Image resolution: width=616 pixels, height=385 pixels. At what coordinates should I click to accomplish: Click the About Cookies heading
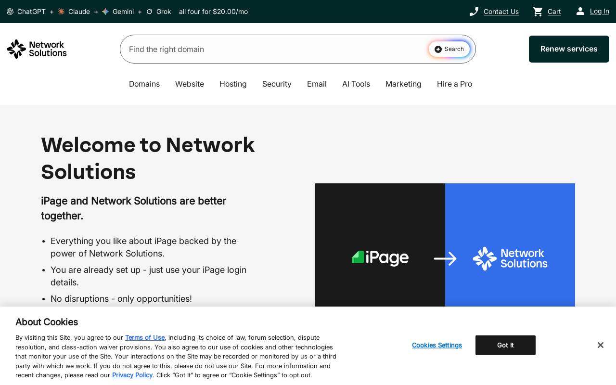pos(47,322)
